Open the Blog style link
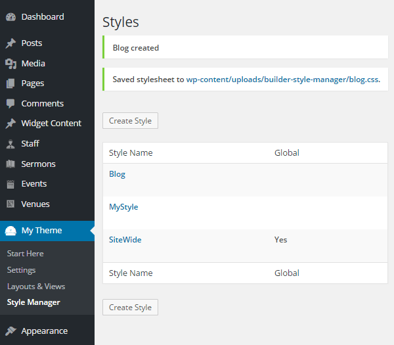394x345 pixels. coord(117,174)
